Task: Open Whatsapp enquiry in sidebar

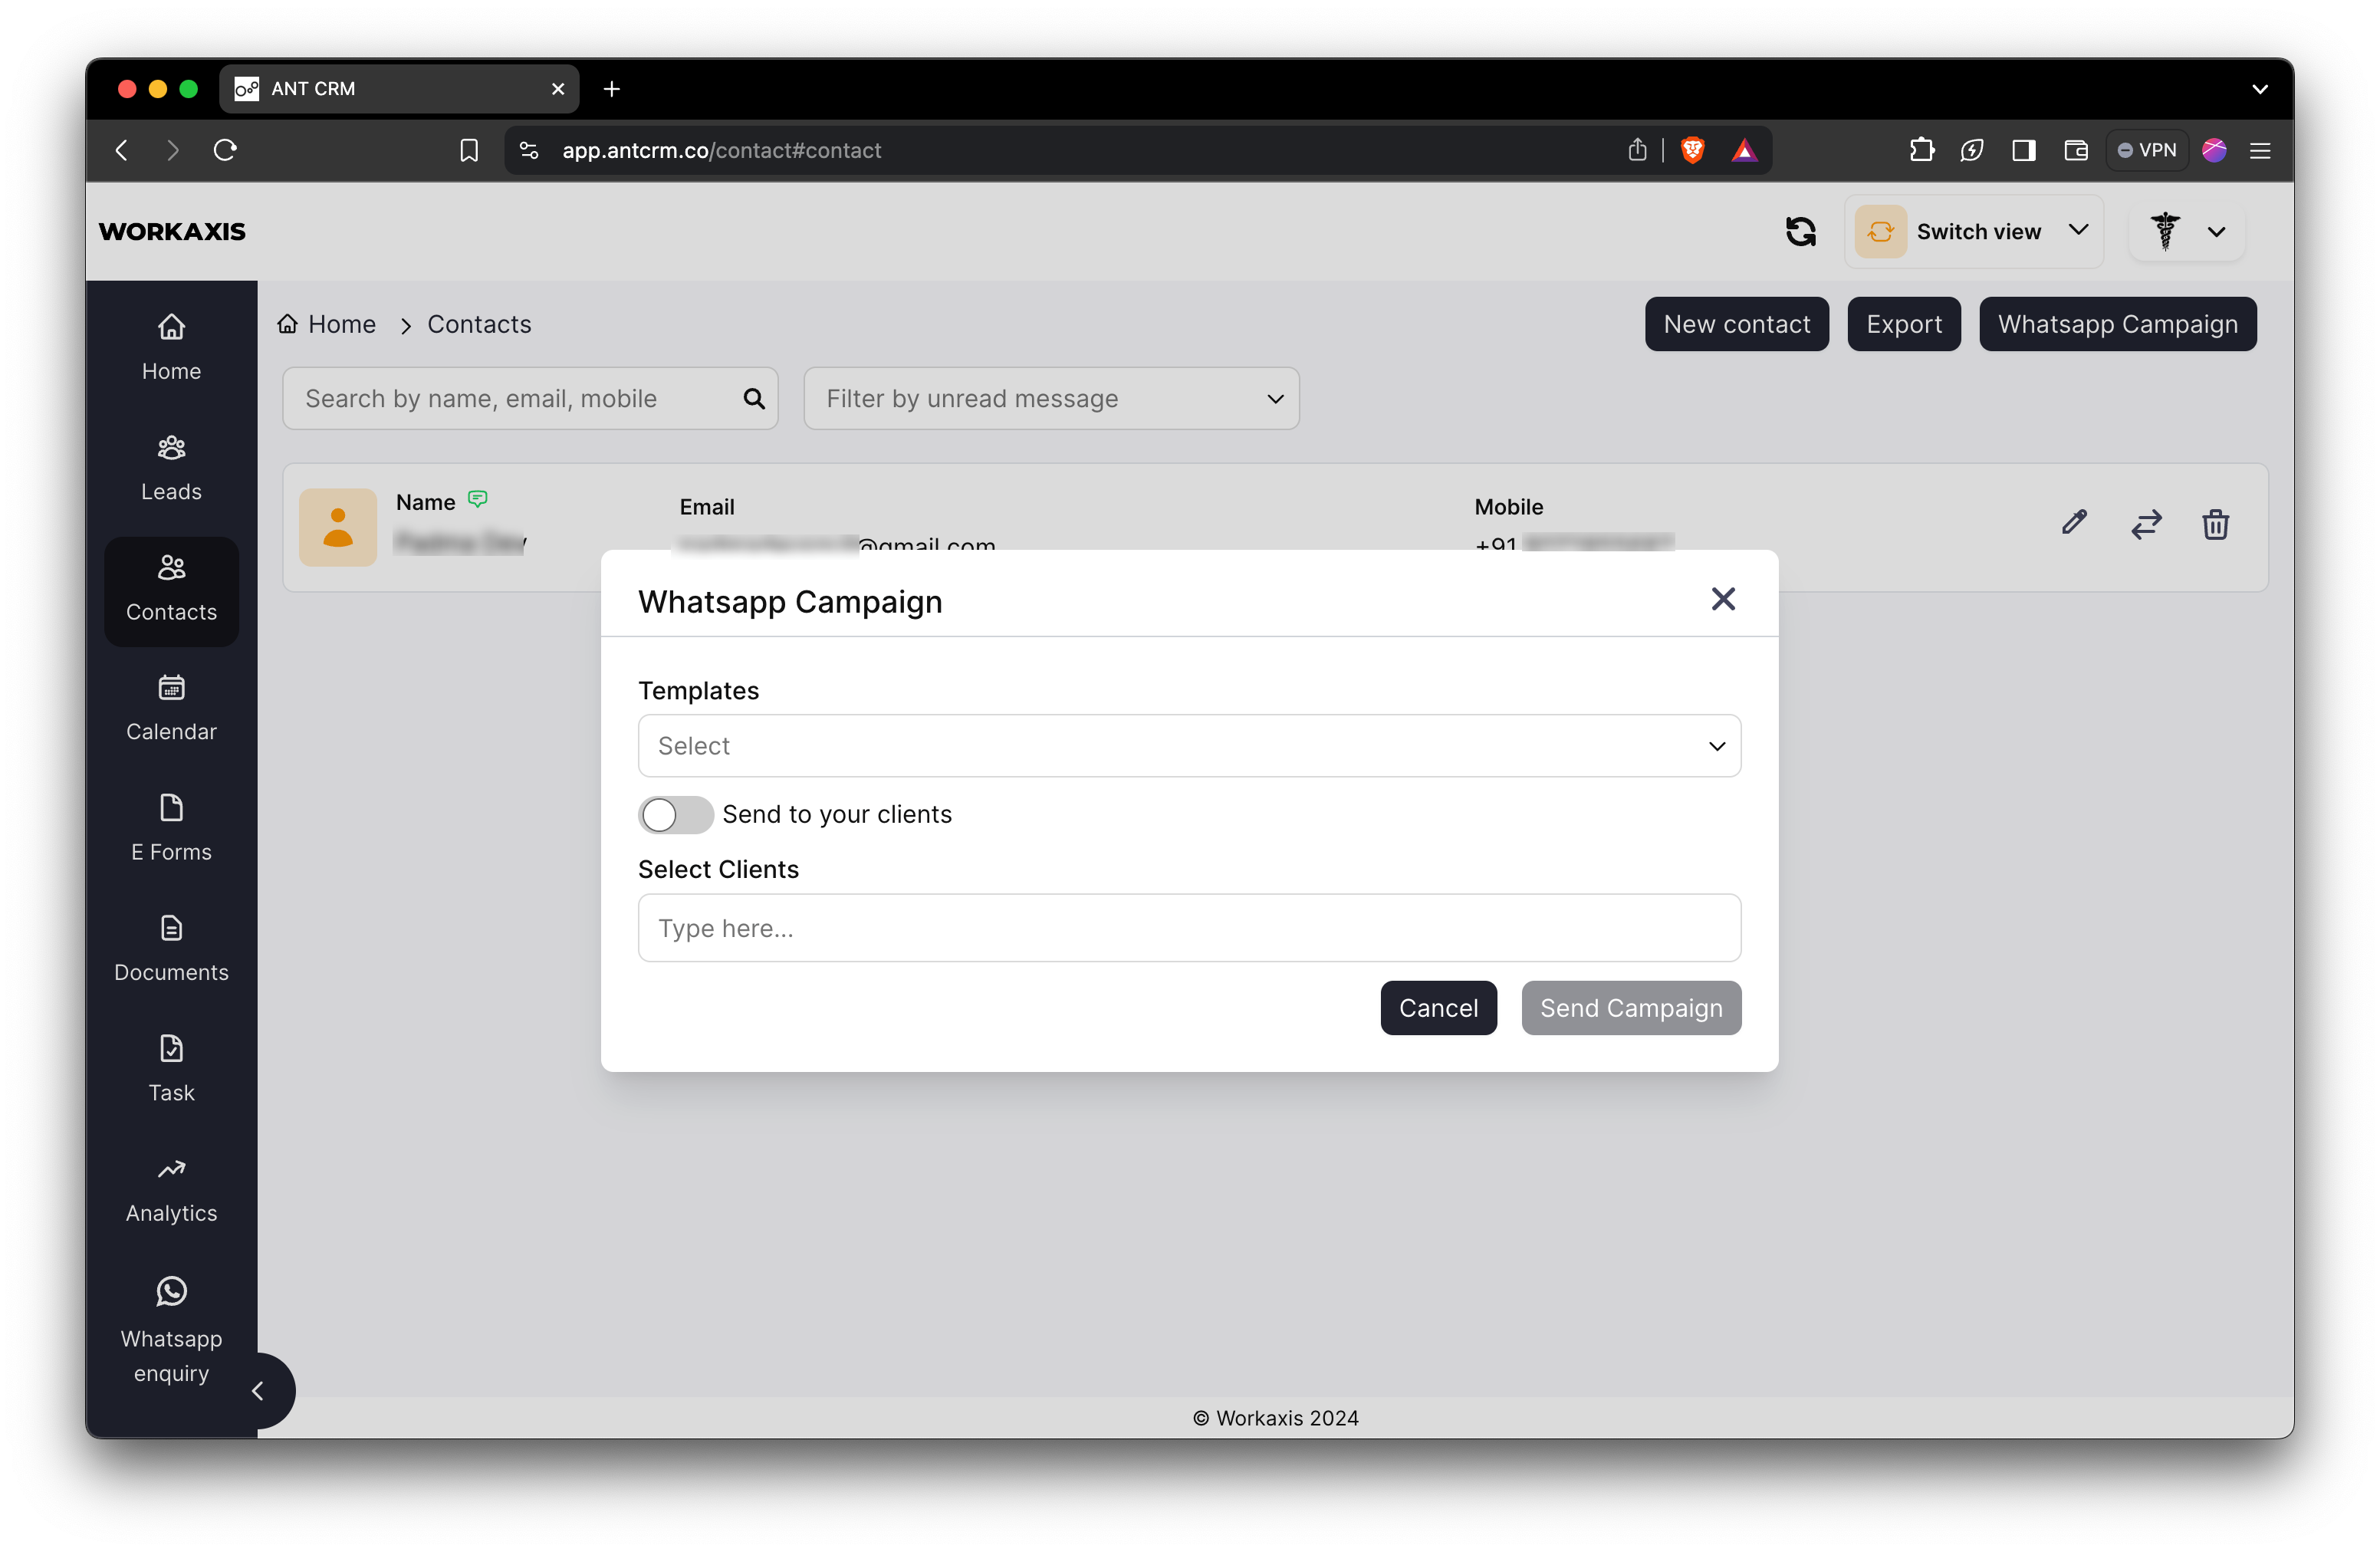Action: point(171,1329)
